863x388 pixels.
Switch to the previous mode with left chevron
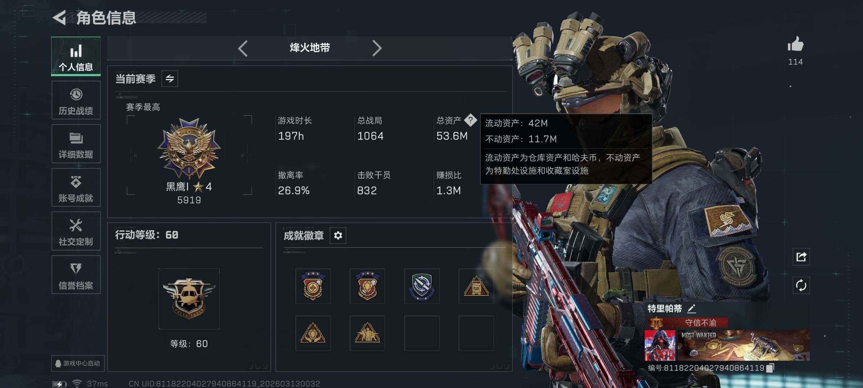[x=243, y=48]
